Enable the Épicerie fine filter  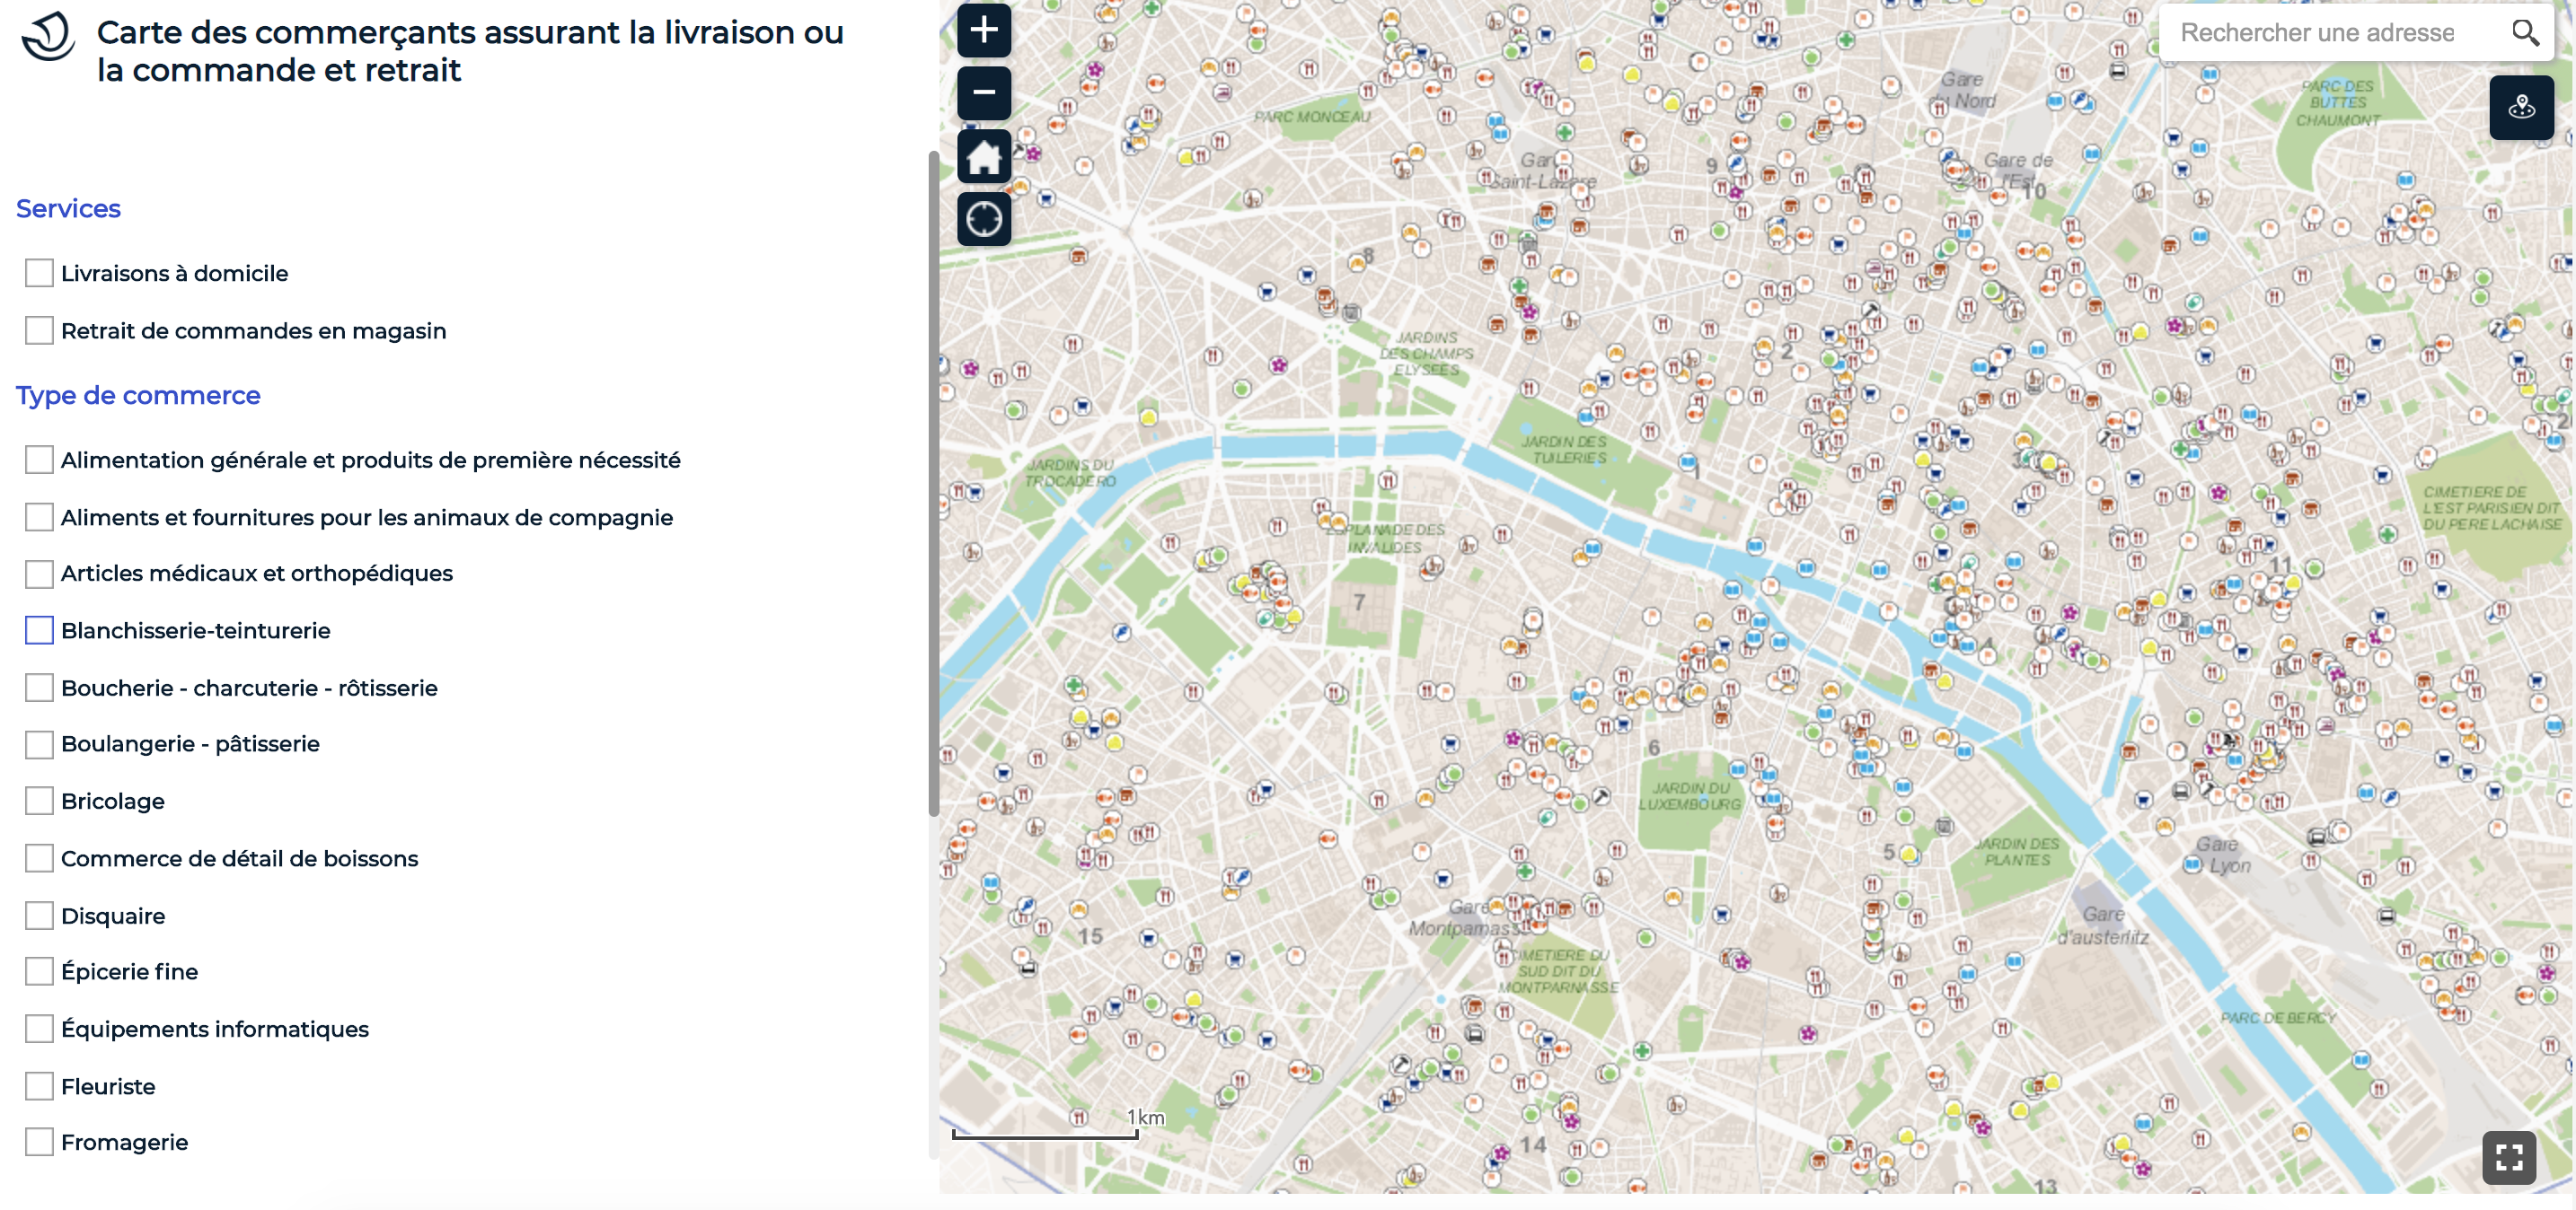[39, 971]
